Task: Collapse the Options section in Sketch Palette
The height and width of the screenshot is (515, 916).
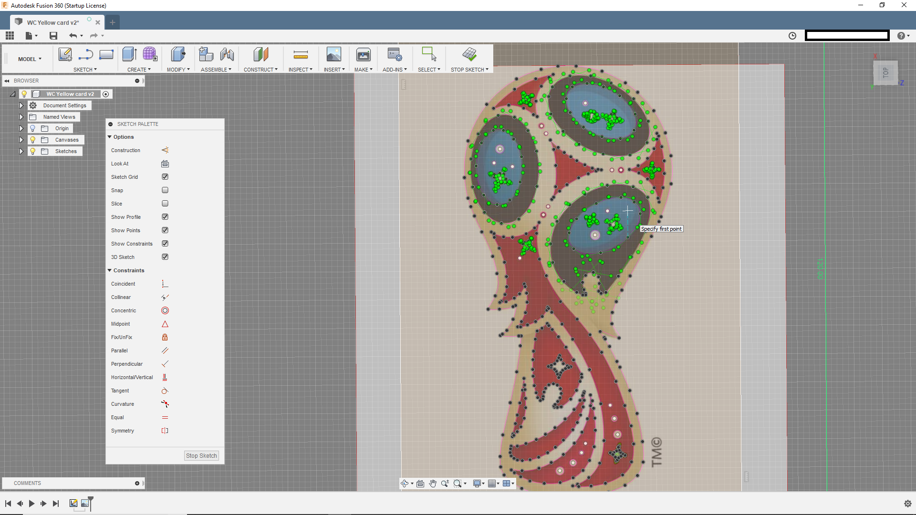Action: coord(110,137)
